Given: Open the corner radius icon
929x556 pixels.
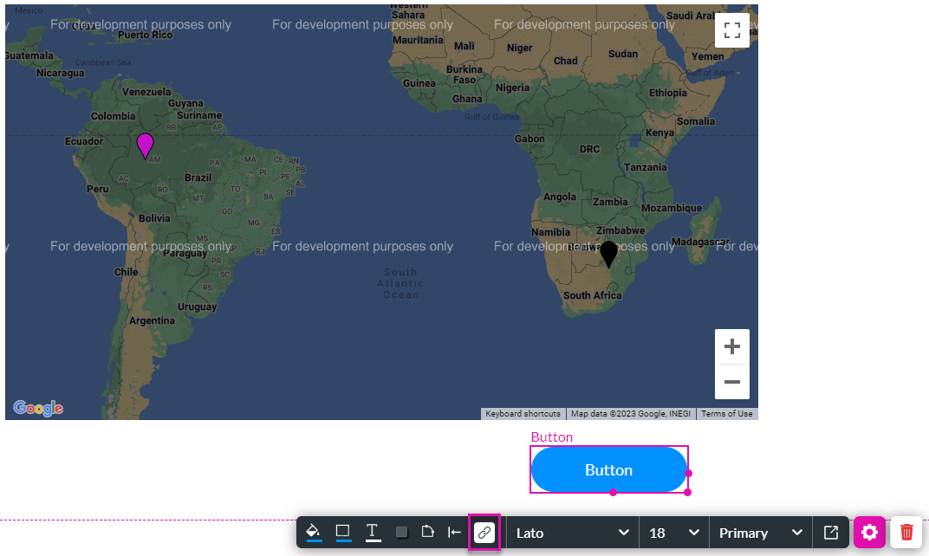Looking at the screenshot, I should pyautogui.click(x=427, y=532).
